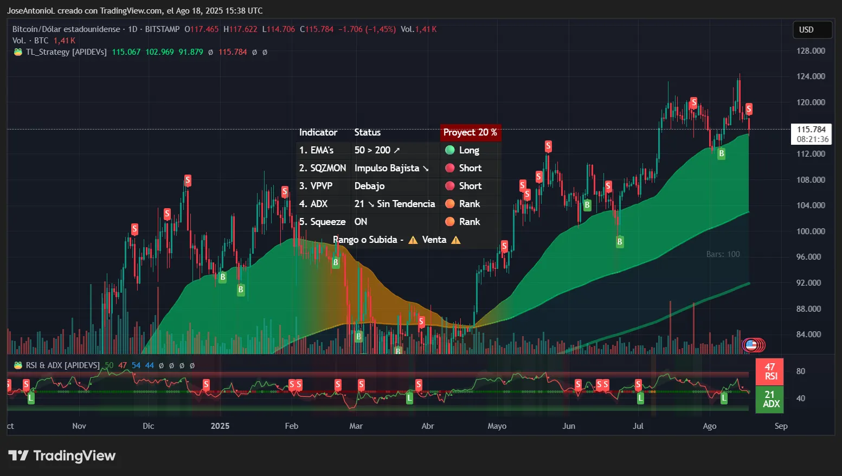The image size is (842, 476).
Task: Click the green 21 ADX label
Action: (x=770, y=399)
